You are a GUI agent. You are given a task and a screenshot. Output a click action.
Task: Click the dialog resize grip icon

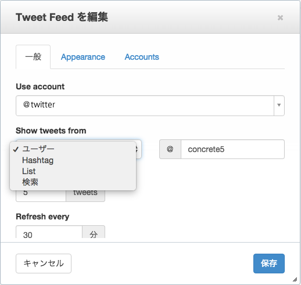[295, 279]
